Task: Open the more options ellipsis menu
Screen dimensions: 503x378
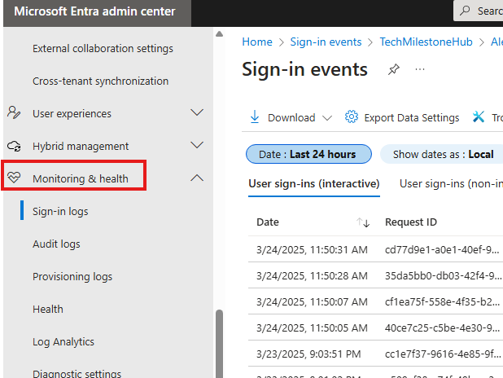Action: tap(420, 70)
